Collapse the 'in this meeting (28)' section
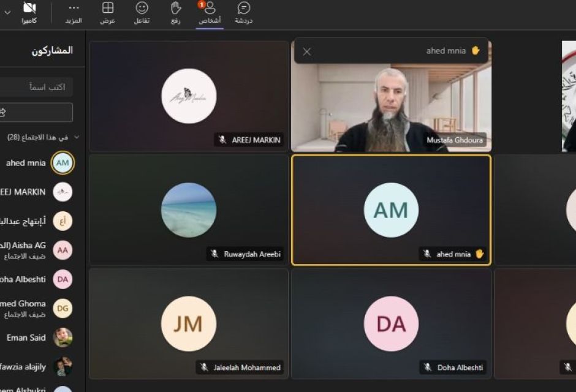576x392 pixels. point(77,137)
